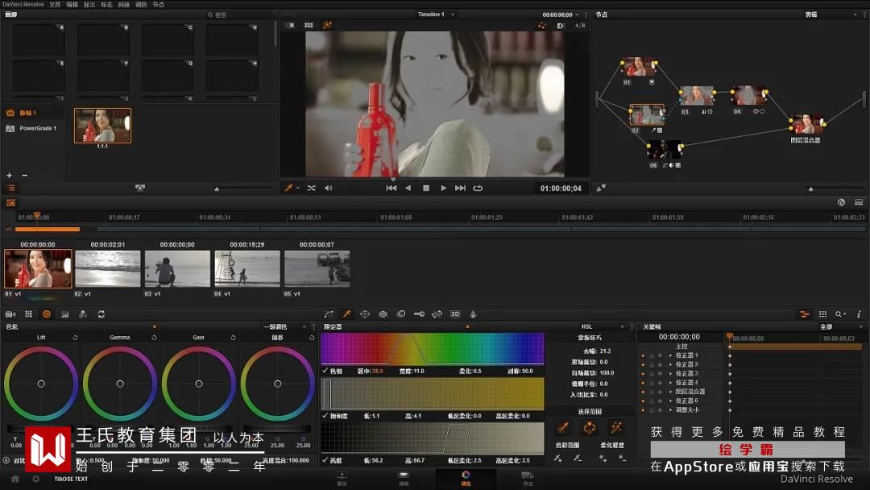Click the play forward button

pyautogui.click(x=443, y=188)
